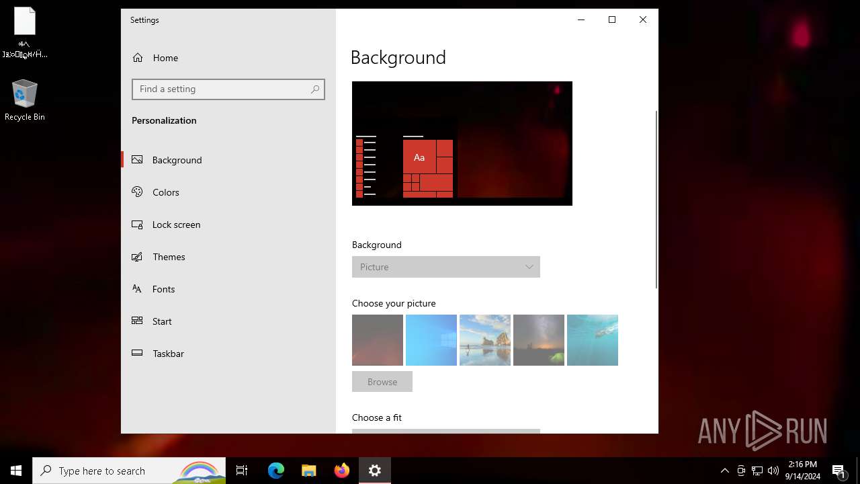Open Themes via its brush icon
Image resolution: width=860 pixels, height=484 pixels.
(137, 257)
